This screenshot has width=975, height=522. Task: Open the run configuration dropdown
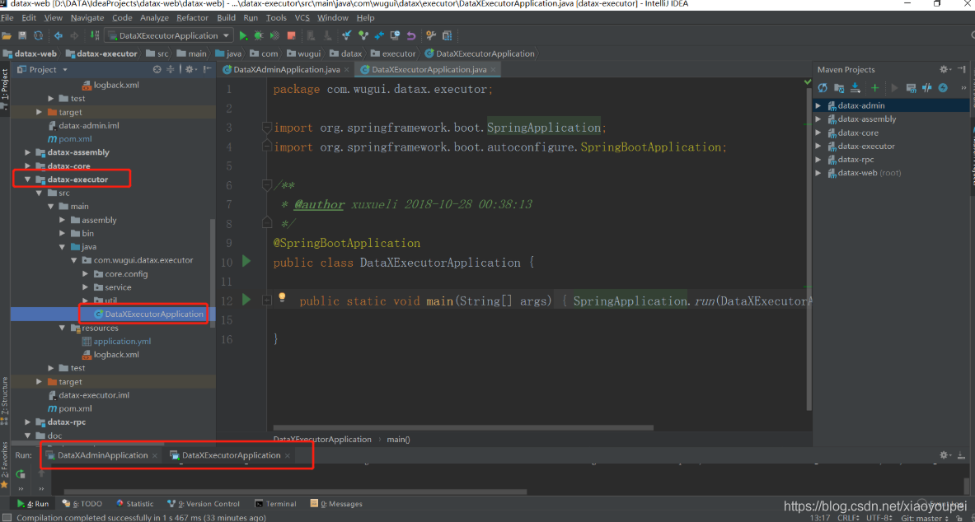(169, 36)
